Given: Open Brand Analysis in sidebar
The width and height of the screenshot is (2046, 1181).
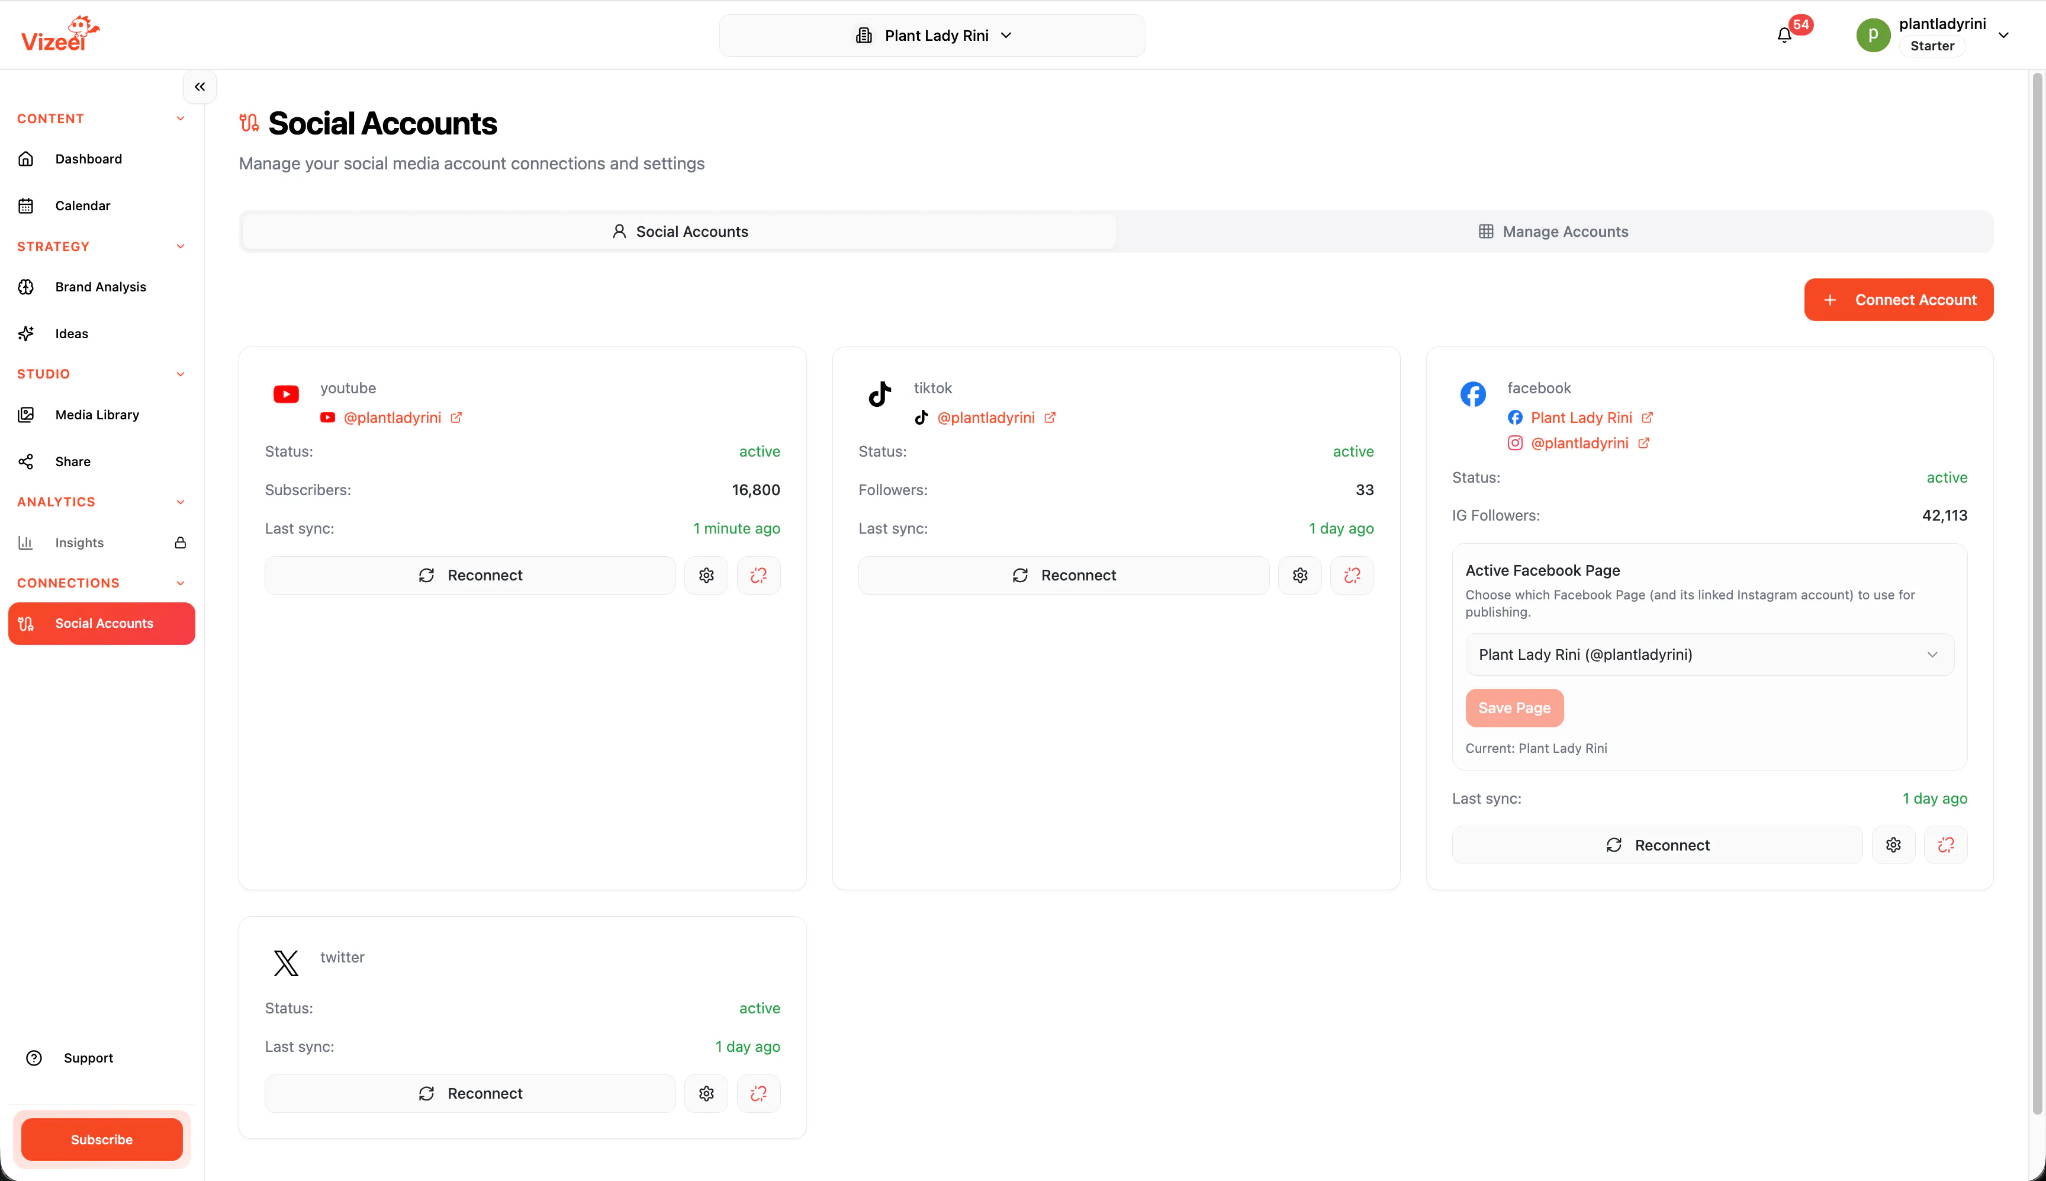Looking at the screenshot, I should 101,287.
